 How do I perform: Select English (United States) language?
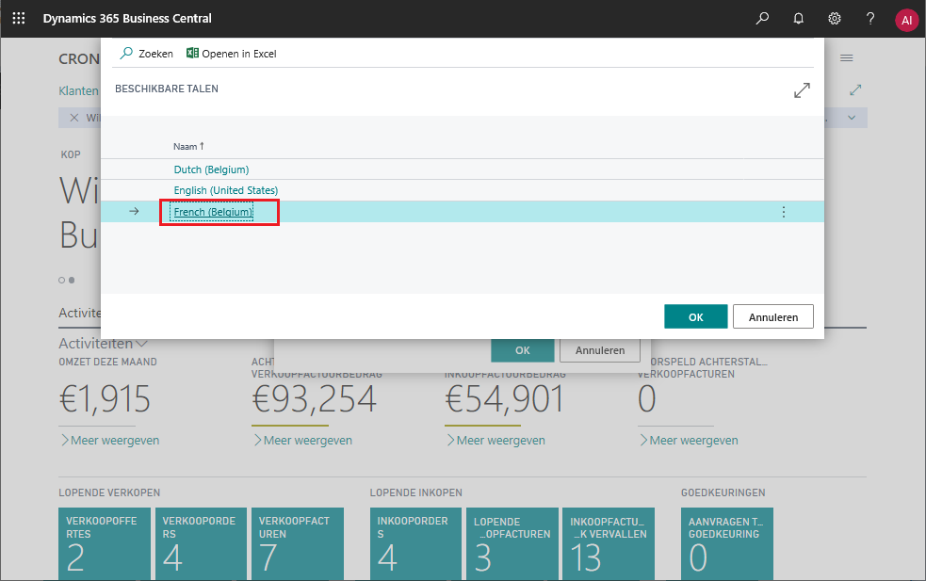point(225,190)
